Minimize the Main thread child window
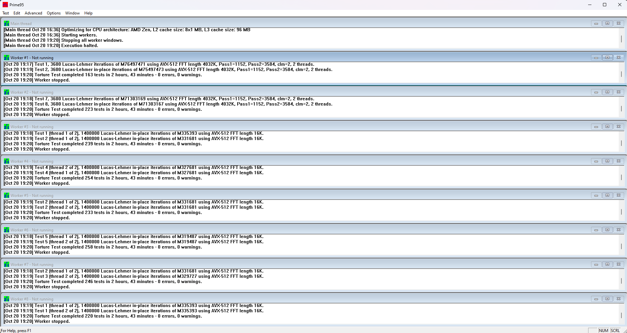The image size is (627, 333). pyautogui.click(x=596, y=23)
